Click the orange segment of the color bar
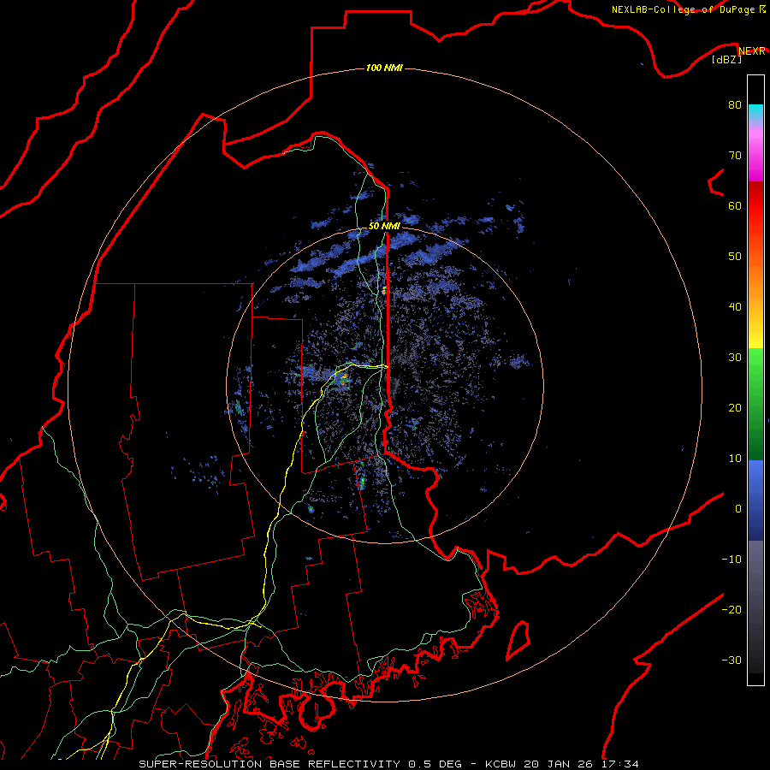770x770 pixels. (755, 275)
